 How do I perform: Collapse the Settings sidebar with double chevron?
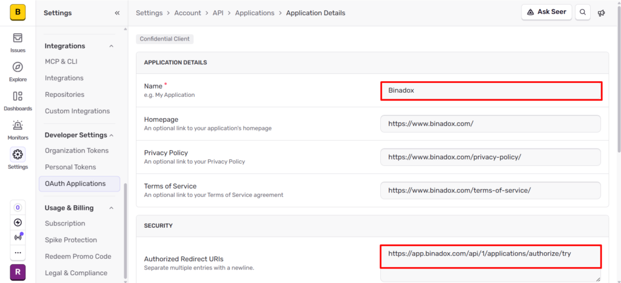coord(117,13)
